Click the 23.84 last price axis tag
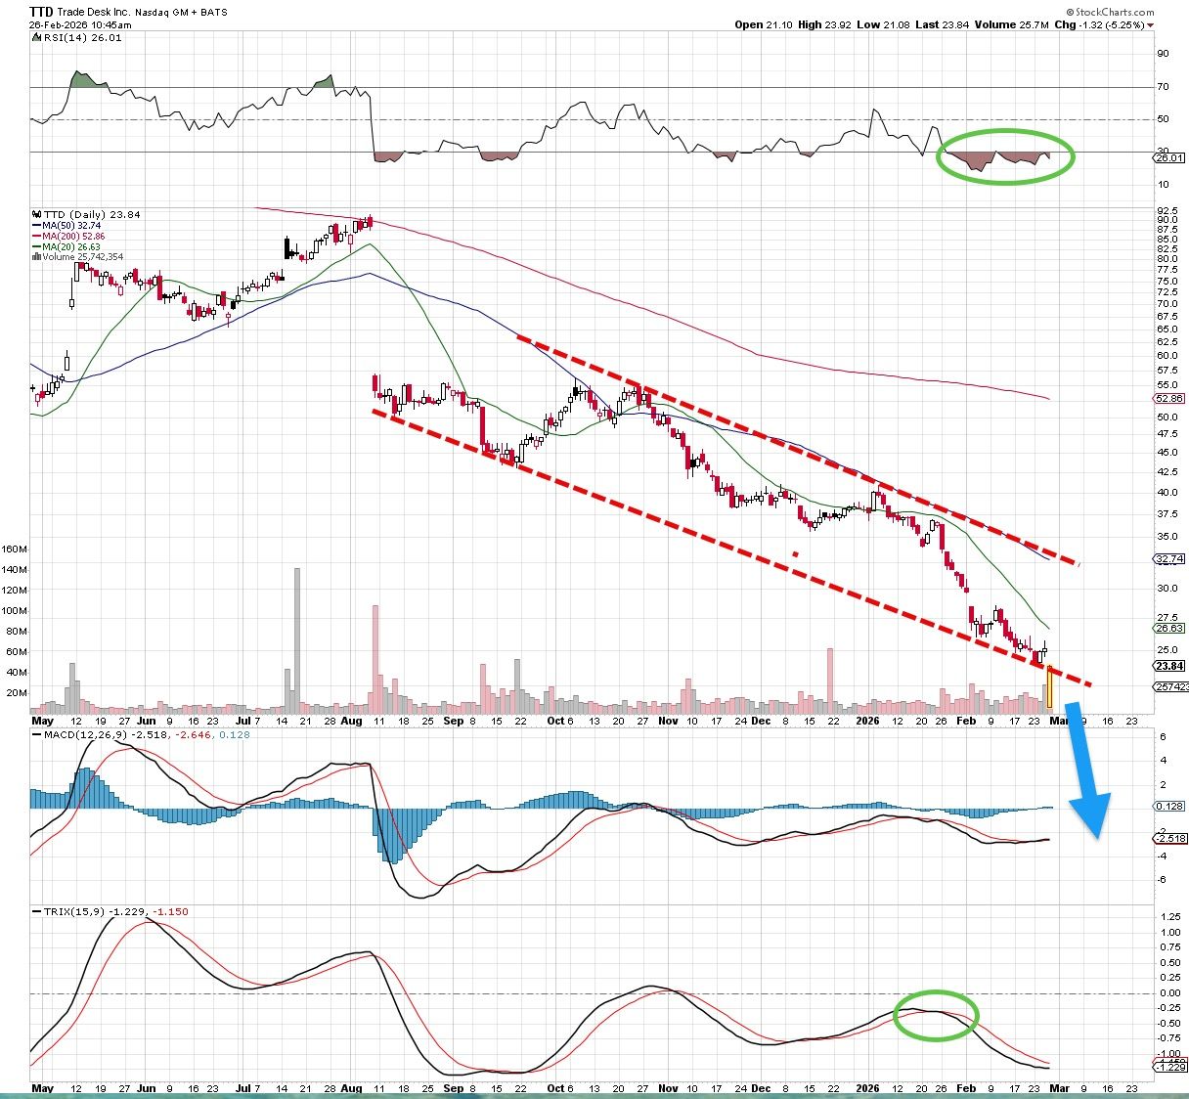The height and width of the screenshot is (1099, 1189). (x=1169, y=666)
